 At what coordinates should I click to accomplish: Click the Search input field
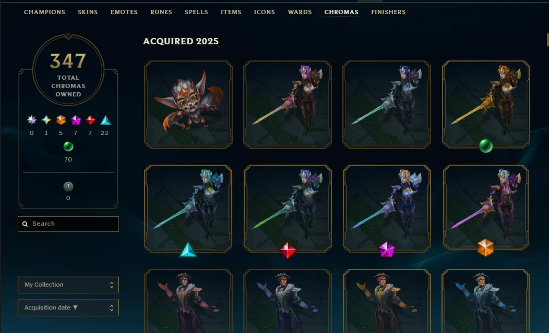(68, 224)
